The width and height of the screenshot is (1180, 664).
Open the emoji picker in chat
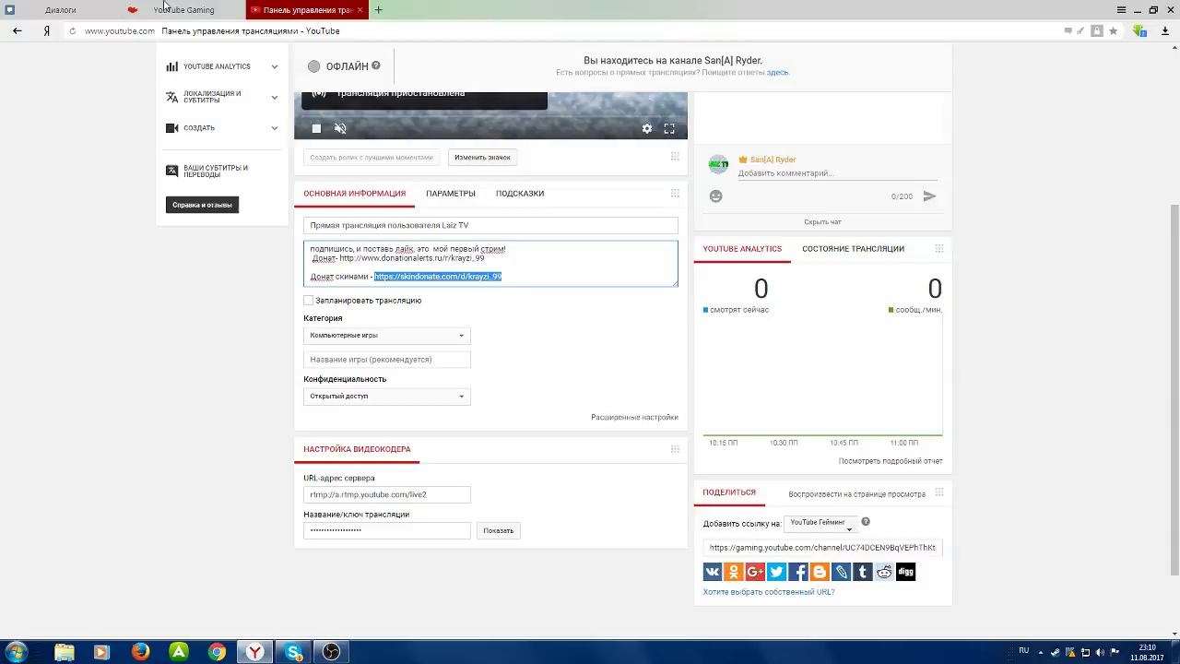click(716, 196)
